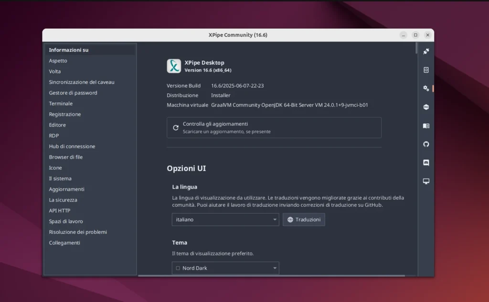This screenshot has width=489, height=302.
Task: Open the GitHub icon in sidebar
Action: (x=426, y=144)
